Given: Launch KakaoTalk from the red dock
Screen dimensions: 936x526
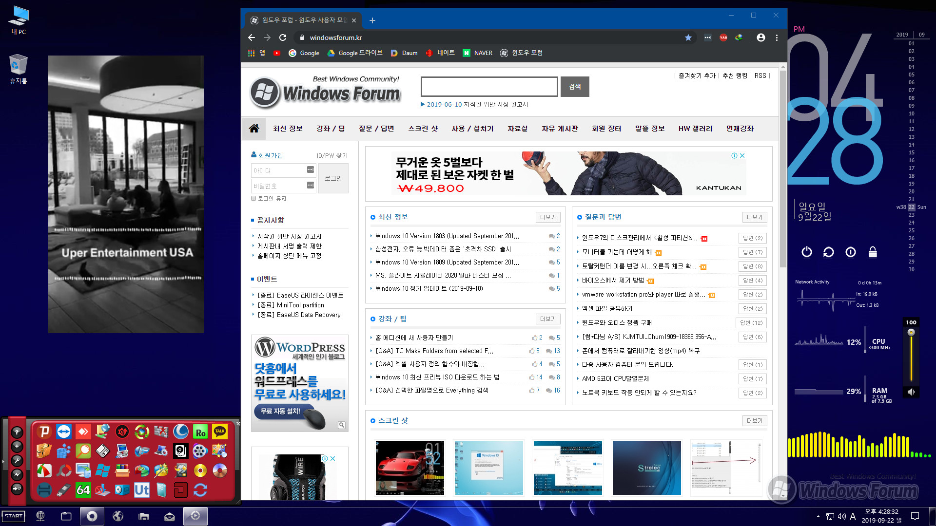Looking at the screenshot, I should pos(220,432).
